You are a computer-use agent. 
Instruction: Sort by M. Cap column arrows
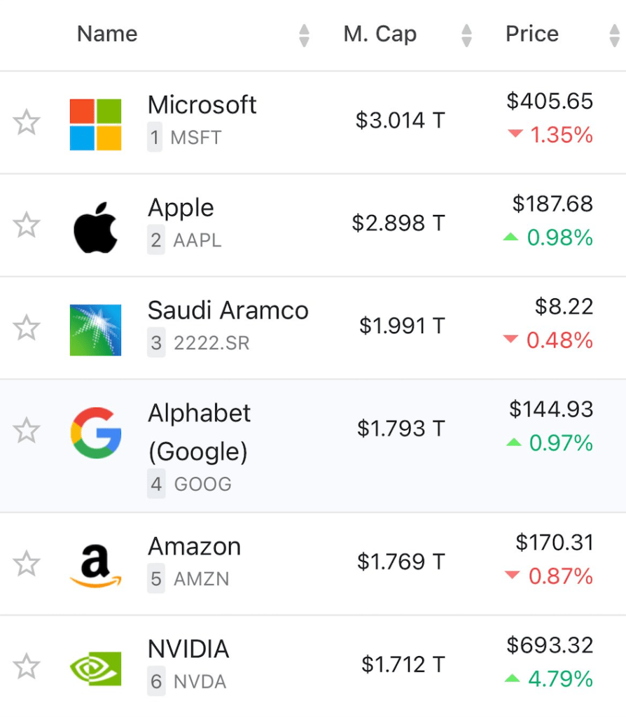[466, 35]
